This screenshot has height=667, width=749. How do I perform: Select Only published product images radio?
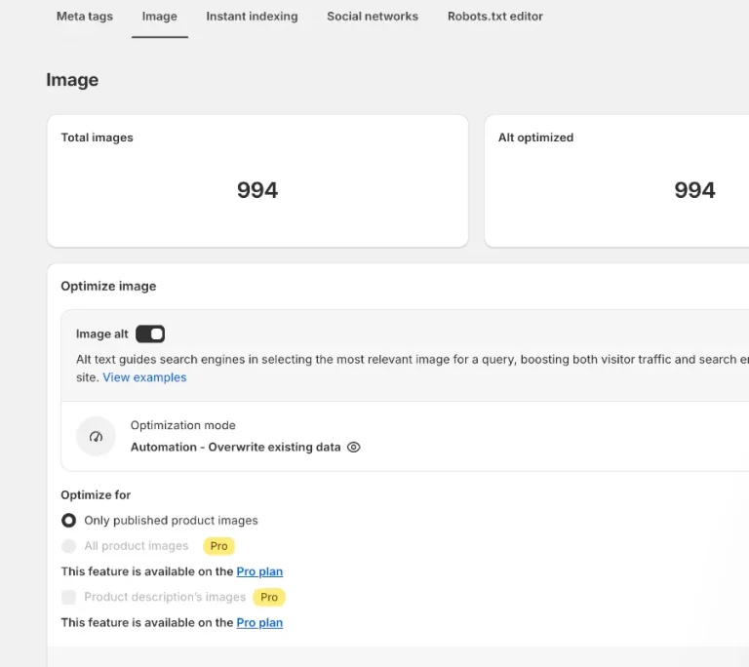coord(69,521)
